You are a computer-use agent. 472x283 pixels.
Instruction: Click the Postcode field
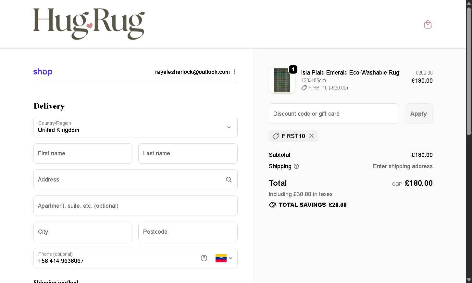pos(188,232)
